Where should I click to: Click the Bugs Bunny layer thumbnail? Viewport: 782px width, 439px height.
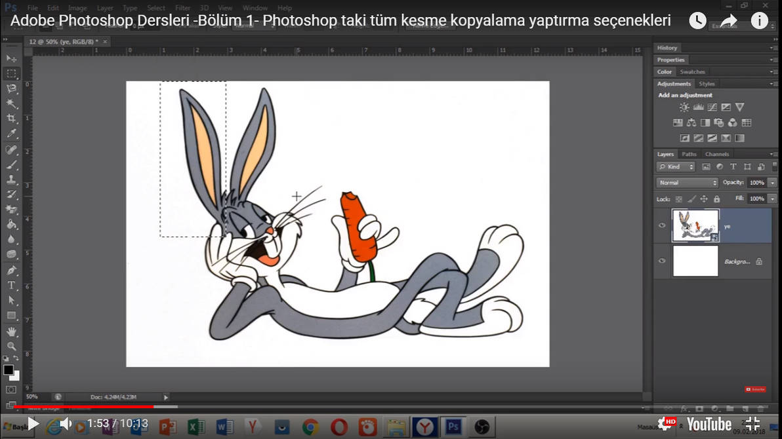point(695,225)
